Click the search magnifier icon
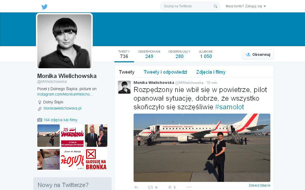The width and height of the screenshot is (305, 190). tap(215, 6)
